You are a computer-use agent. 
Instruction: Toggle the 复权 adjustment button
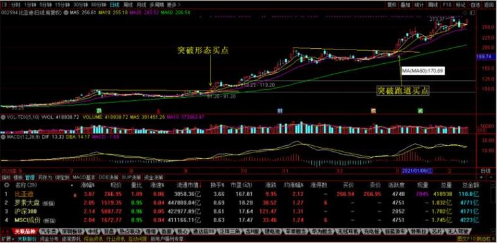click(x=392, y=5)
